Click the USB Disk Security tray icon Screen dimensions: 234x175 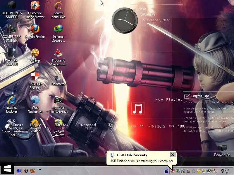[x=173, y=171]
